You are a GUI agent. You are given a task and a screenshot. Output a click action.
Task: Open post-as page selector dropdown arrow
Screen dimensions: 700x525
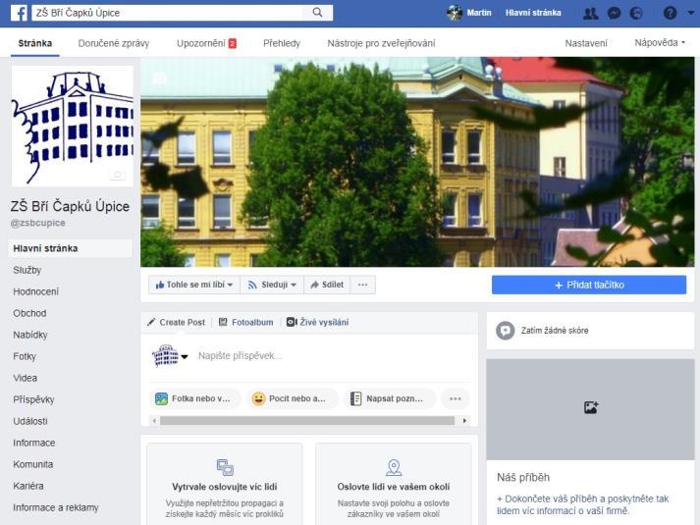click(x=185, y=356)
